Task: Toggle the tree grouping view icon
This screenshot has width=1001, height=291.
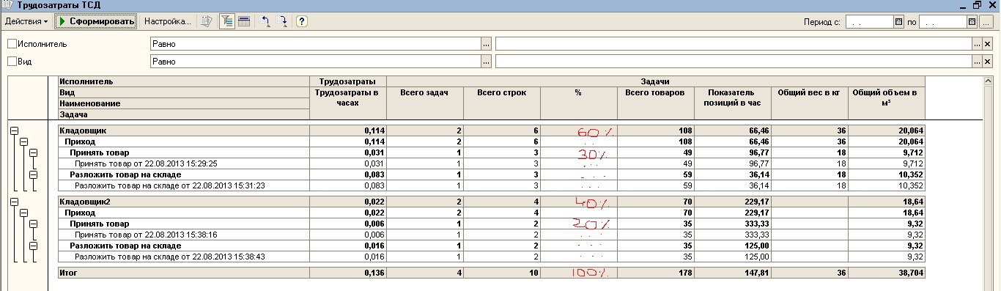Action: click(227, 21)
